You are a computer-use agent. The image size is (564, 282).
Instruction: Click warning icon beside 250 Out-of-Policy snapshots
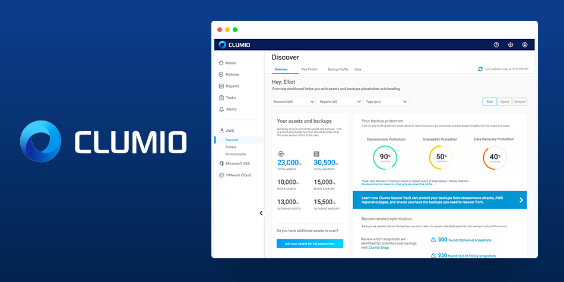coord(433,255)
